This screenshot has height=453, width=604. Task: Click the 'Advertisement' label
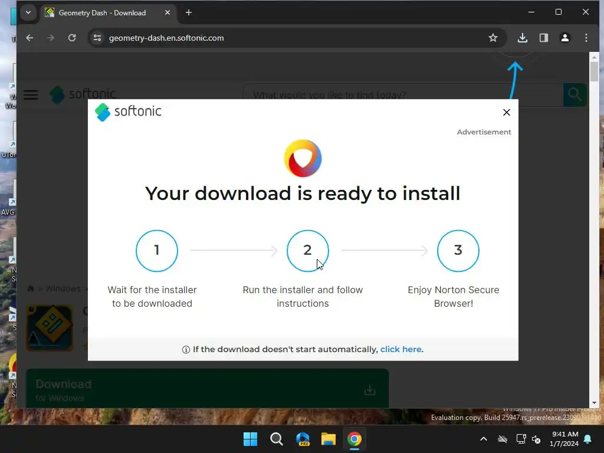(484, 132)
